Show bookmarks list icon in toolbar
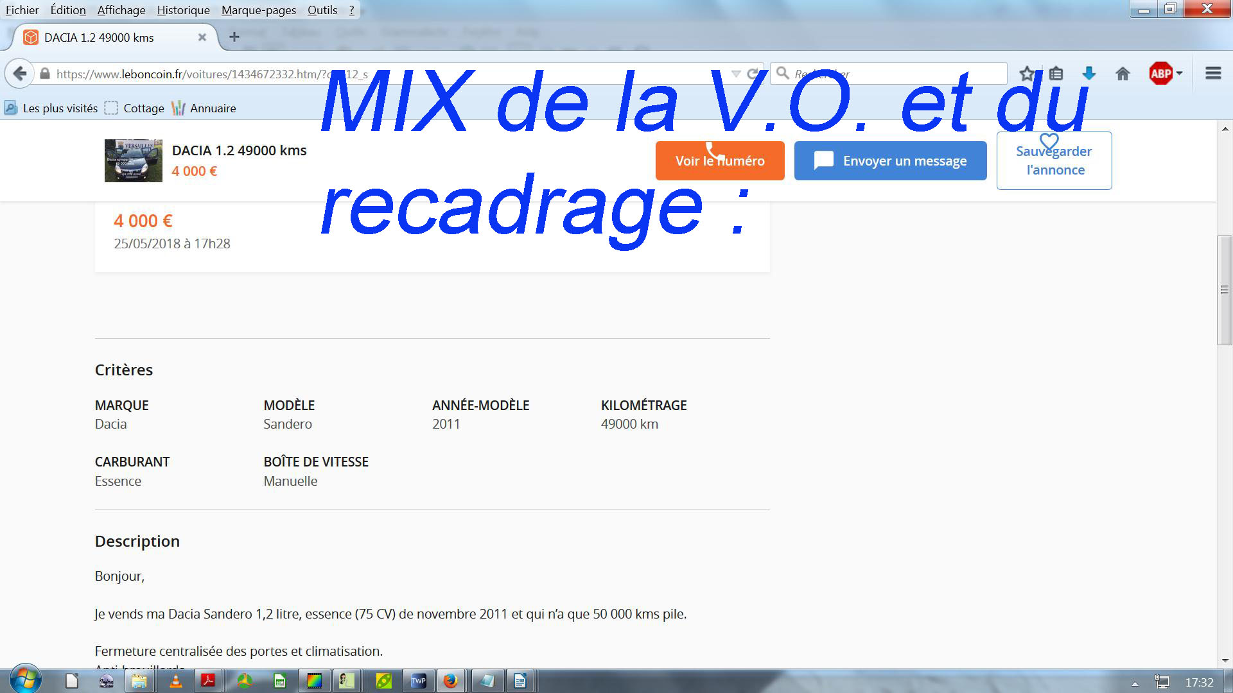Viewport: 1233px width, 693px height. [x=1056, y=74]
